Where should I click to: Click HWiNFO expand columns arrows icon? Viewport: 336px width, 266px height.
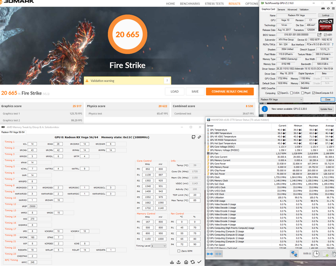[210, 254]
